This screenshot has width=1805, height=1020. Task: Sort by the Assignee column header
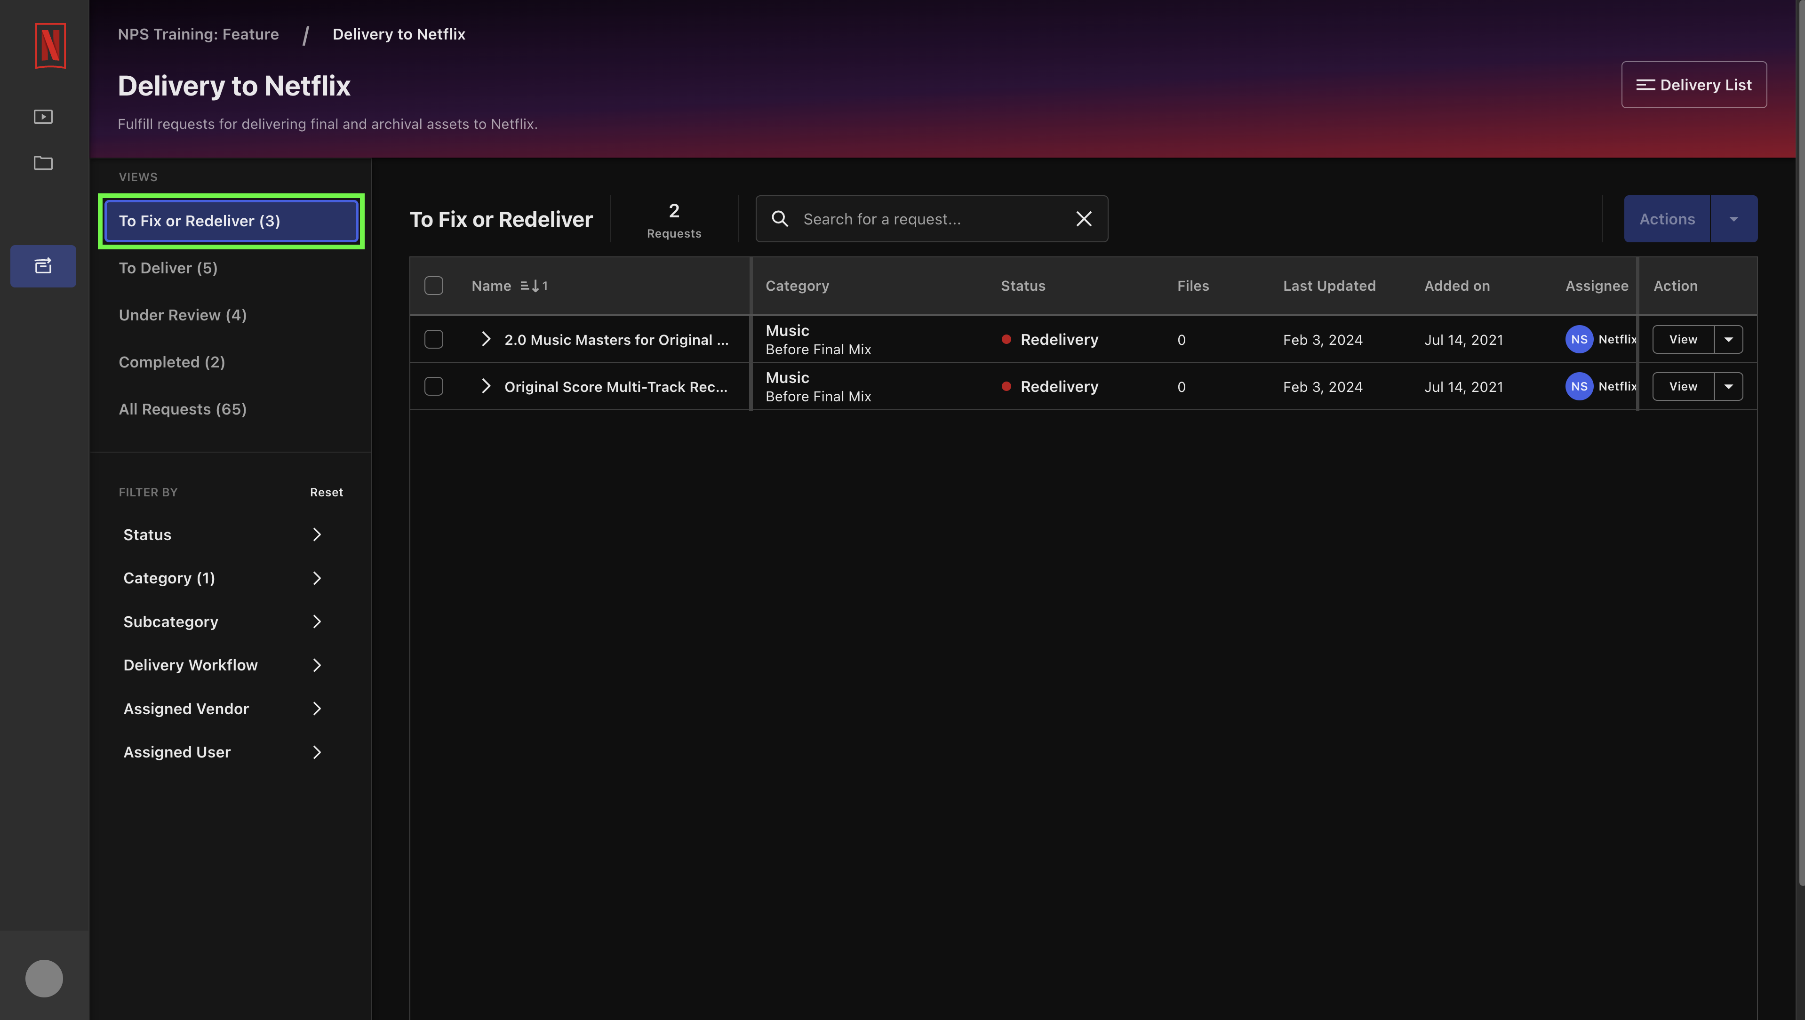[1597, 286]
